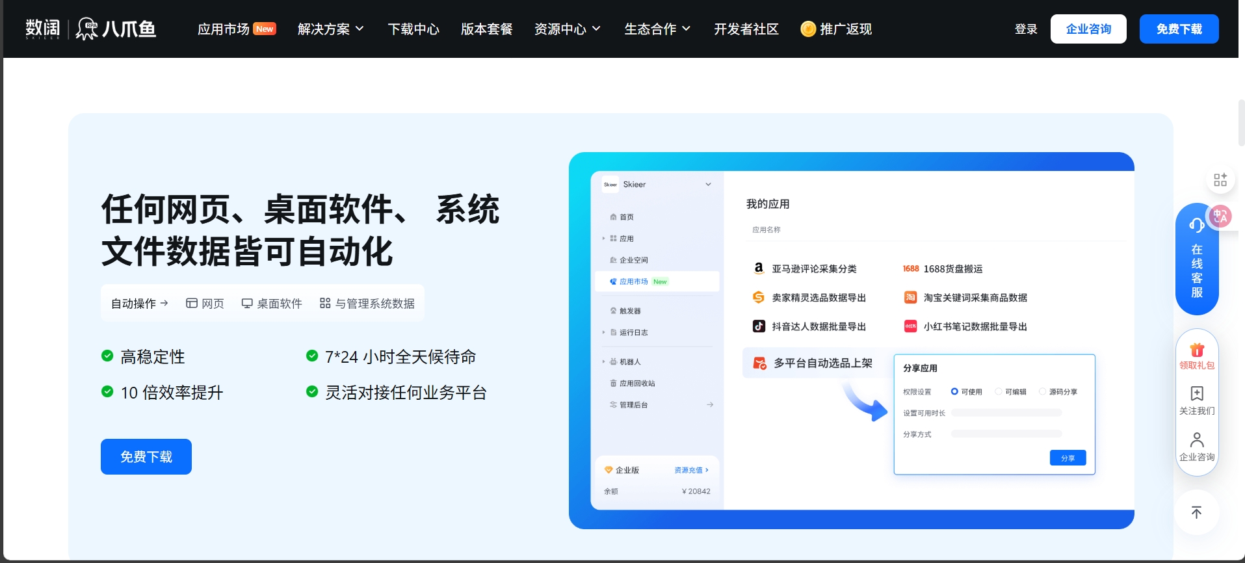
Task: Open 版本套餐 menu item
Action: tap(487, 29)
